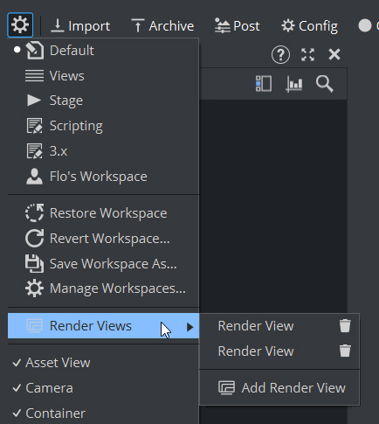Viewport: 379px width, 424px height.
Task: Expand the Render Views submenu arrow
Action: (190, 327)
